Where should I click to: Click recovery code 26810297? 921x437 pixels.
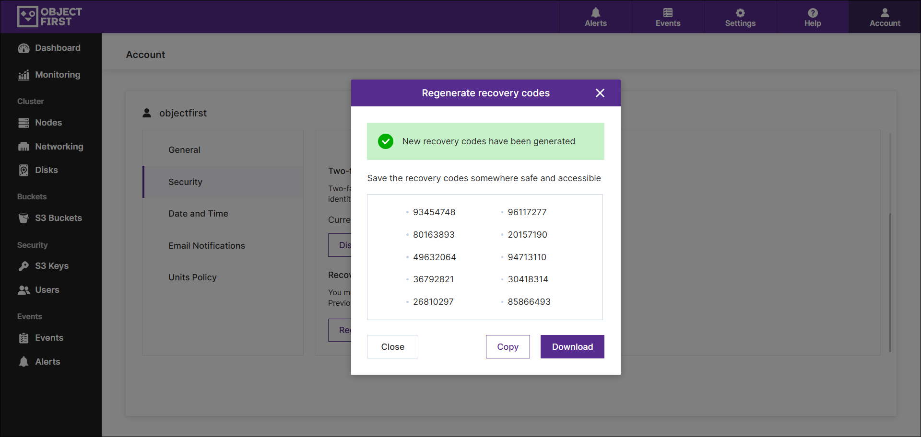[433, 302]
